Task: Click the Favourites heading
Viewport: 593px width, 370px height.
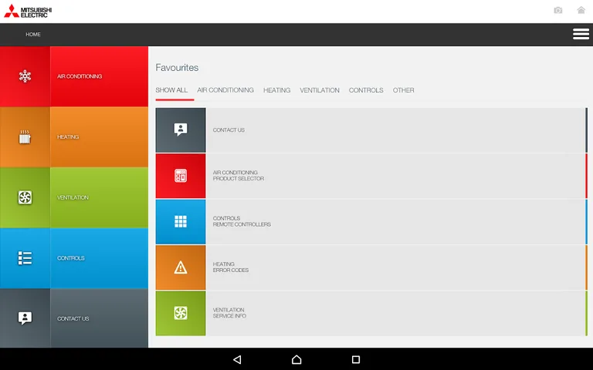Action: [x=177, y=68]
